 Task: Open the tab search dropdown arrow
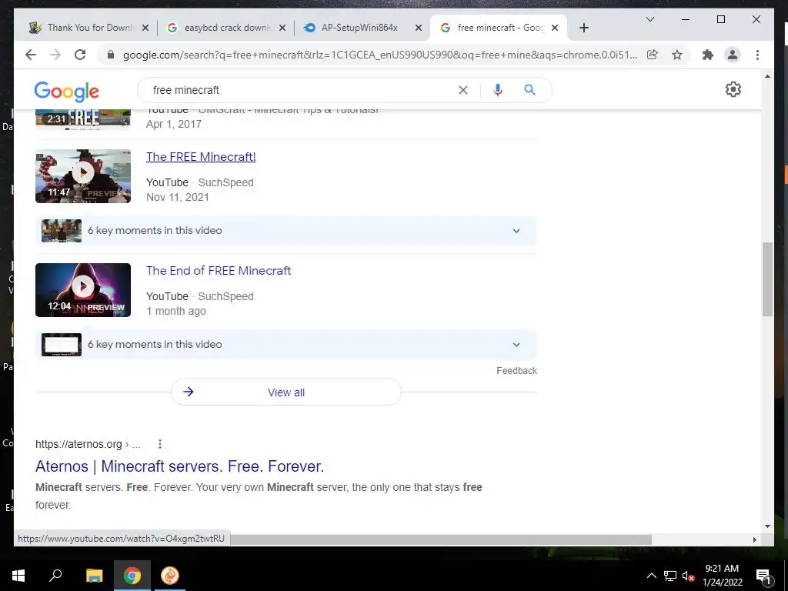pos(649,19)
